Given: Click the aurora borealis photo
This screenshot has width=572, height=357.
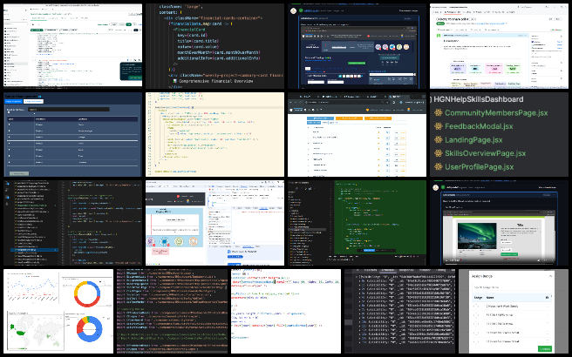Looking at the screenshot, I should pos(477,236).
